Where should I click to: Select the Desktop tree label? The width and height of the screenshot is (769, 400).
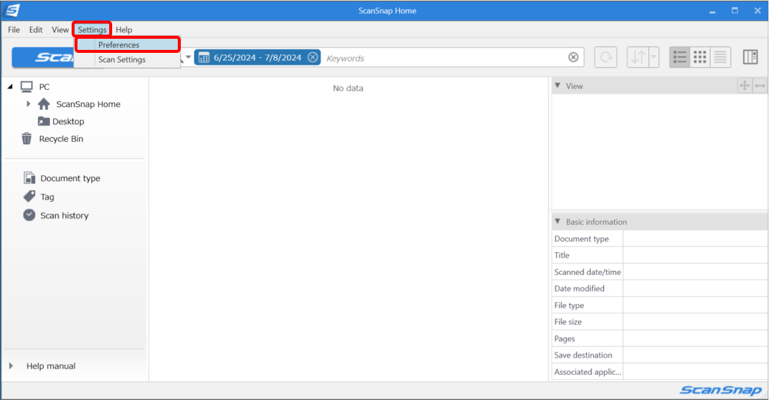click(68, 122)
